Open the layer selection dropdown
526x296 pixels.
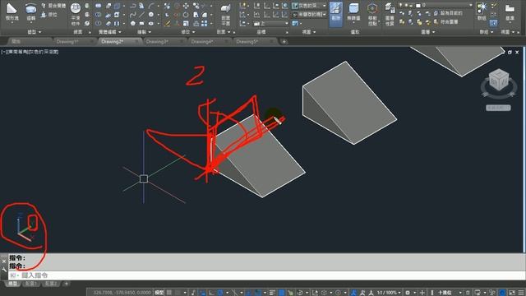click(x=436, y=6)
